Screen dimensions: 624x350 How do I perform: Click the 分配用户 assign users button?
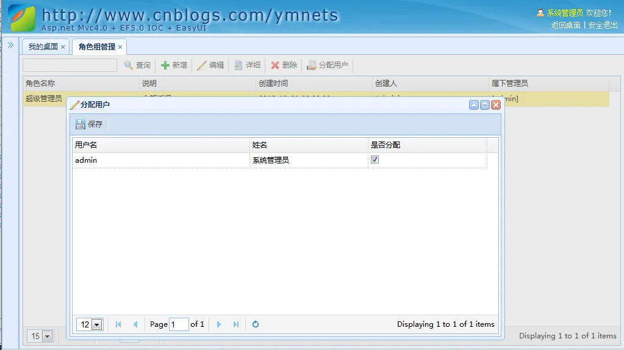point(328,65)
